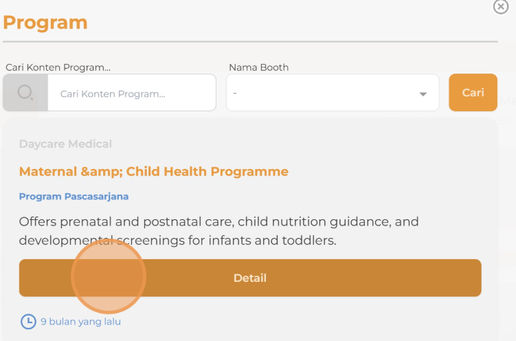Select the Program Pascasarjana category link
This screenshot has width=516, height=341.
click(x=74, y=197)
